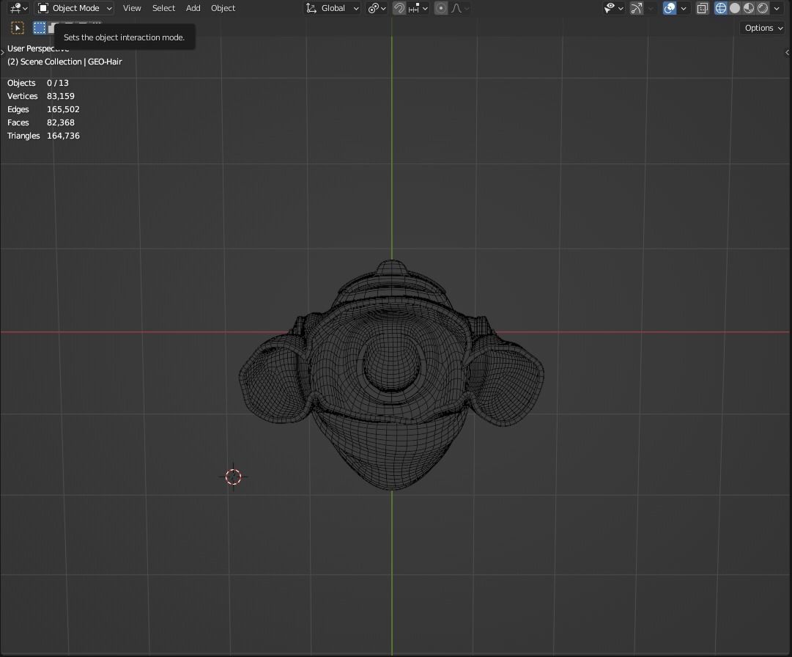Open the transform pivot point dropdown
The width and height of the screenshot is (792, 657).
point(377,8)
